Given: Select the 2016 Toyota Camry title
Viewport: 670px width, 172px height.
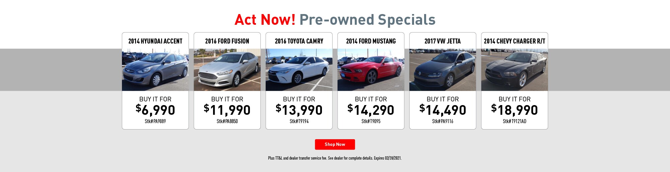Looking at the screenshot, I should (x=299, y=41).
